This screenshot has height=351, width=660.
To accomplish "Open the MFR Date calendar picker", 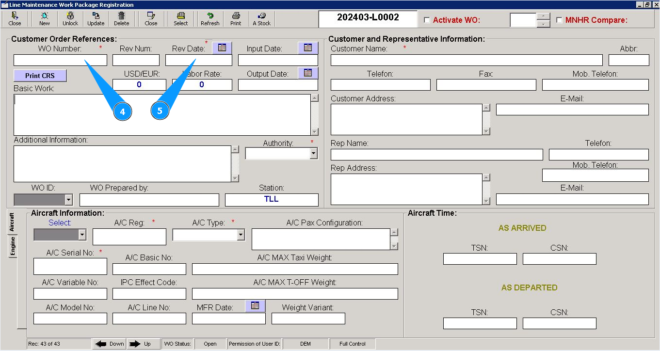I will tap(255, 306).
